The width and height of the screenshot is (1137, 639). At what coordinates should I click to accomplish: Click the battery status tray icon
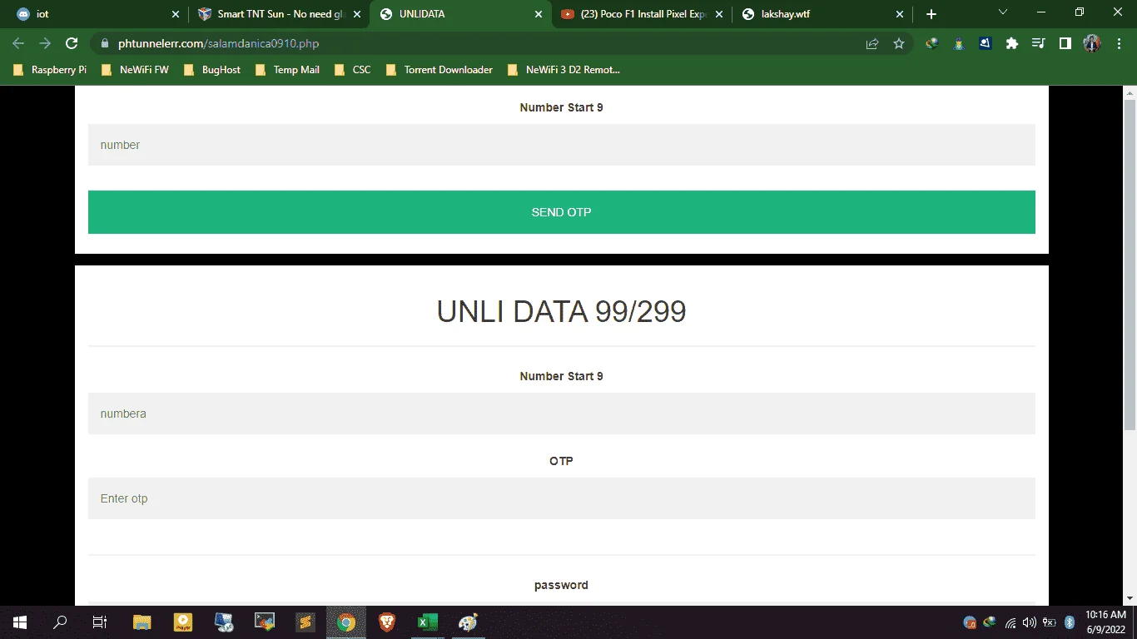(x=1050, y=622)
